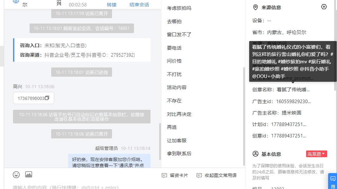Select quick reply 去哪拍
Screen dimensions: 337x189
(x=174, y=22)
